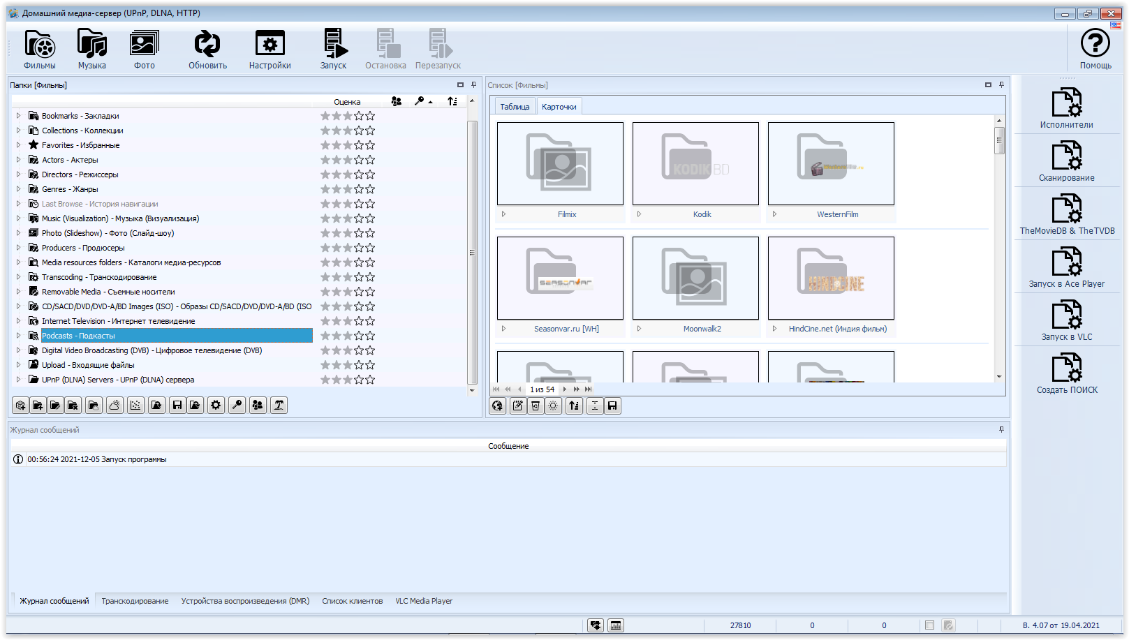Viewport: 1129px width, 640px height.
Task: Open the Kodik folder card
Action: pyautogui.click(x=695, y=164)
